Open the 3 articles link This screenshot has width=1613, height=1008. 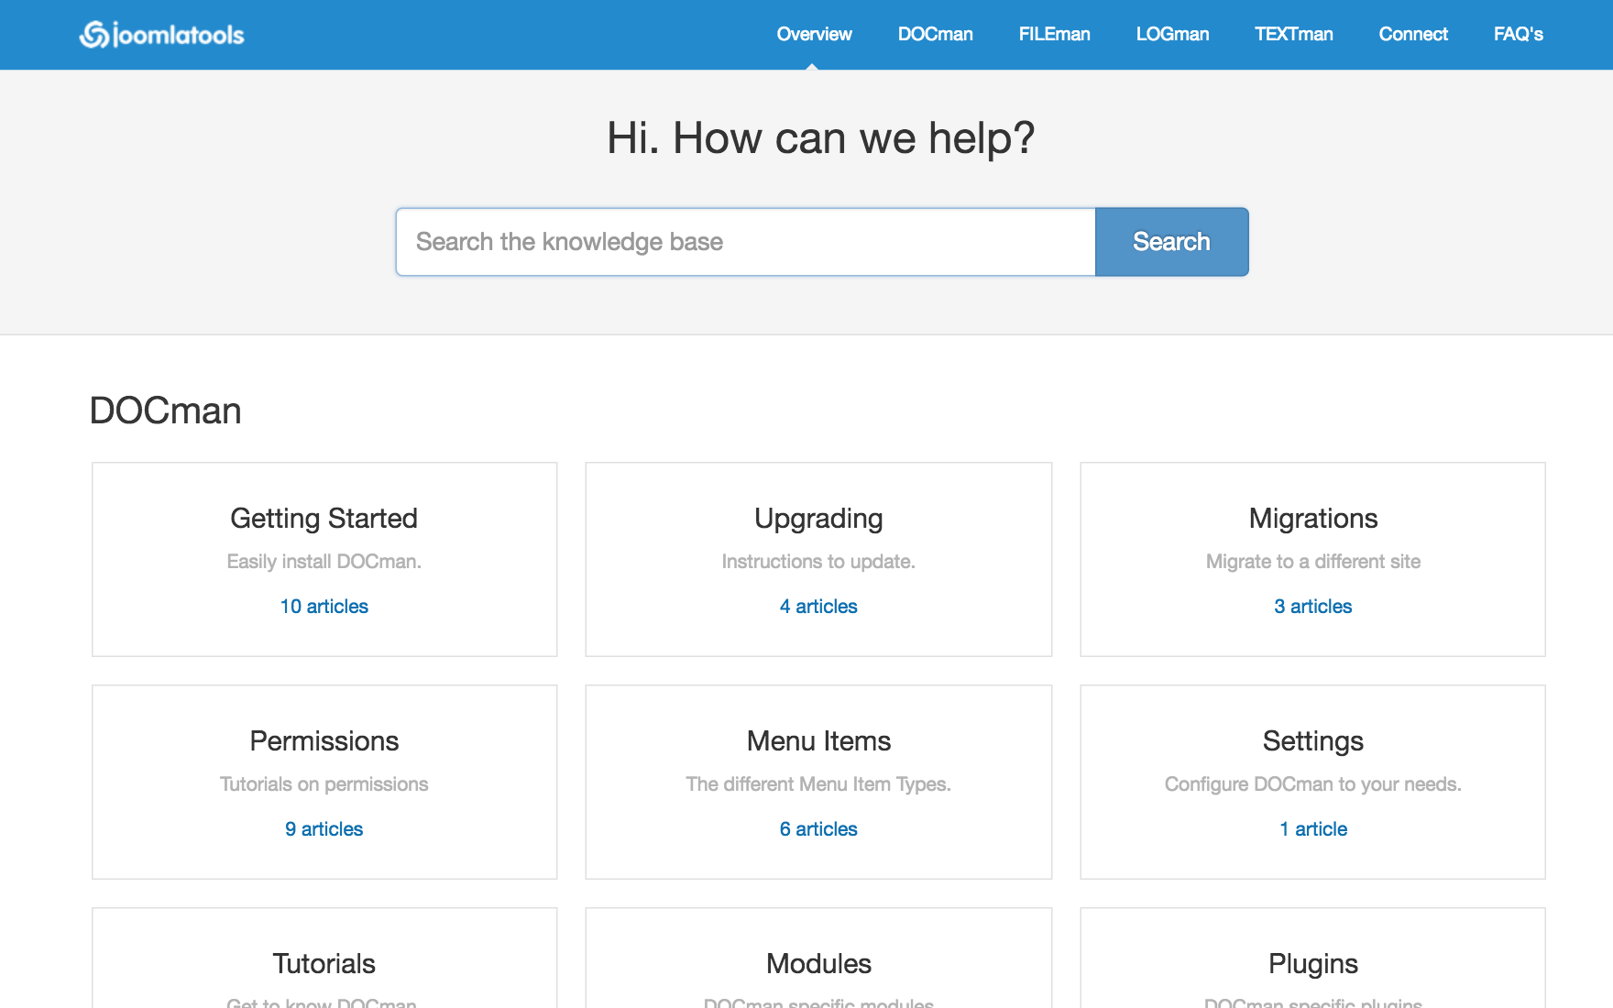click(1312, 607)
